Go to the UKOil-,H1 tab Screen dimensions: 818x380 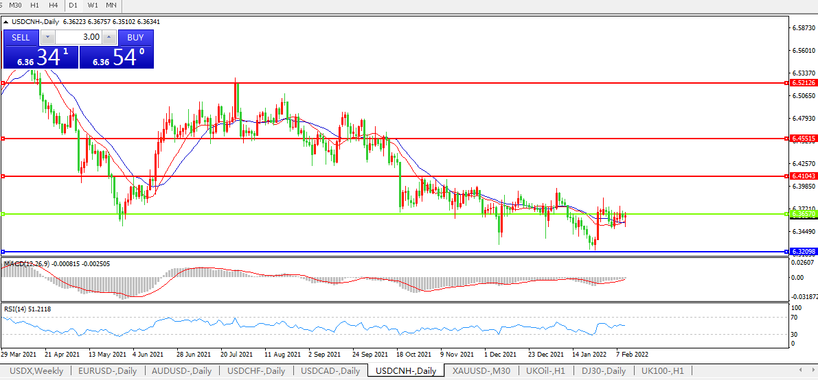tap(545, 371)
